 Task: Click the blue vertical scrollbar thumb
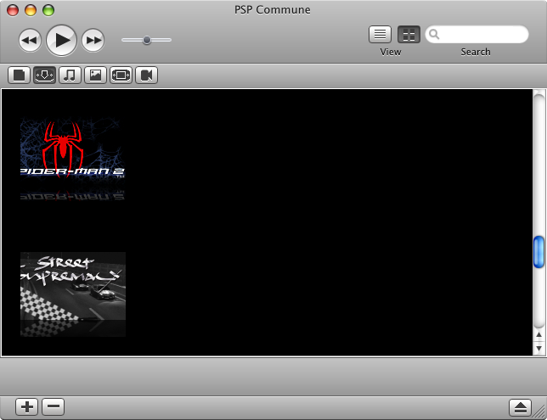(539, 252)
